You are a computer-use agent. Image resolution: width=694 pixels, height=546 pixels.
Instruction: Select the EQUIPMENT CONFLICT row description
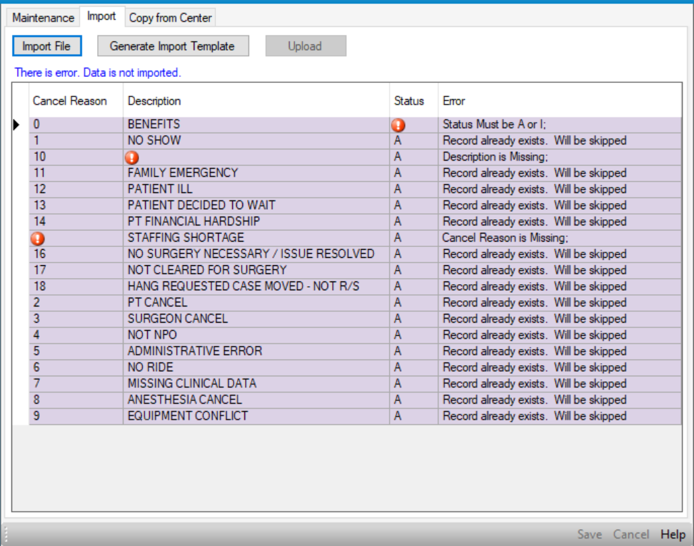[x=188, y=416]
